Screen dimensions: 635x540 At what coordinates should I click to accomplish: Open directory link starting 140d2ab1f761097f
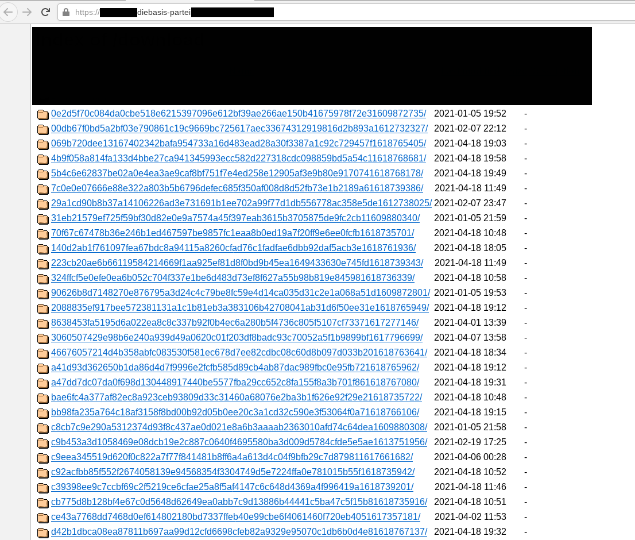[234, 248]
